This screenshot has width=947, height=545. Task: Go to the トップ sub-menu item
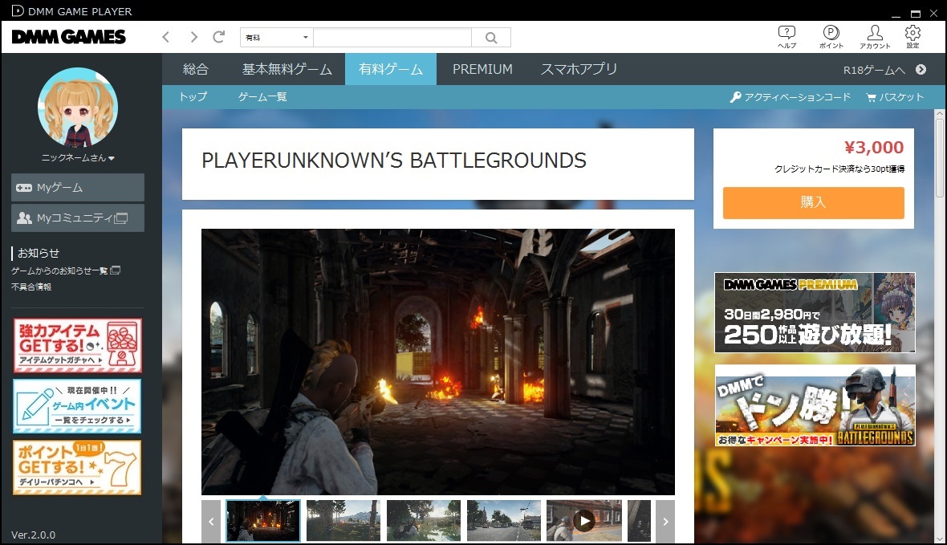(193, 96)
